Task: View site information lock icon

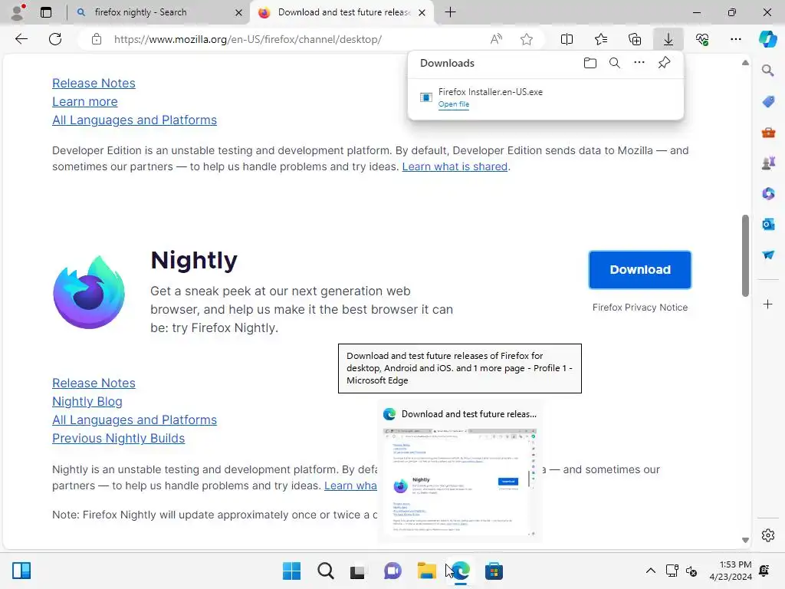Action: click(x=97, y=39)
